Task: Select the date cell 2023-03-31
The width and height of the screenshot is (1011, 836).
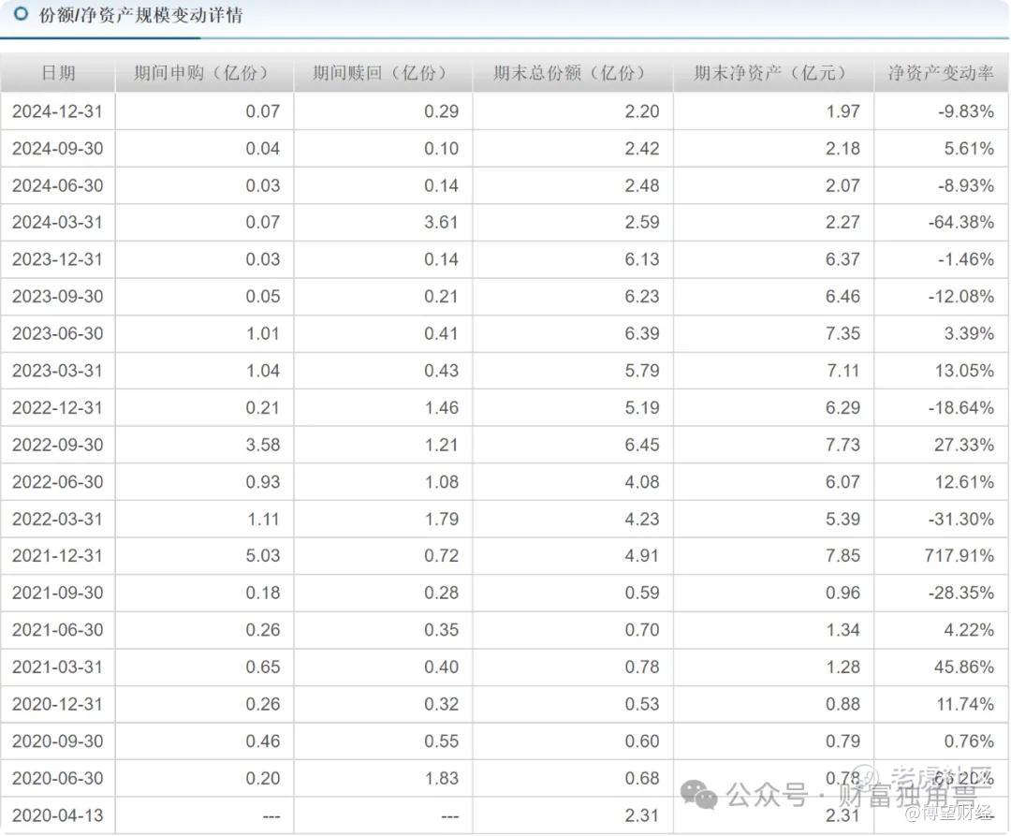Action: [57, 371]
